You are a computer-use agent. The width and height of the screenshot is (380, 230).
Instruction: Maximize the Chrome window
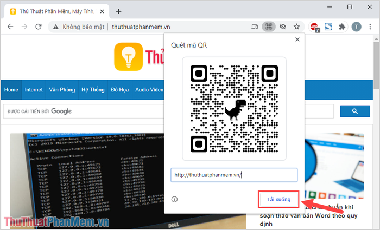[x=350, y=7]
